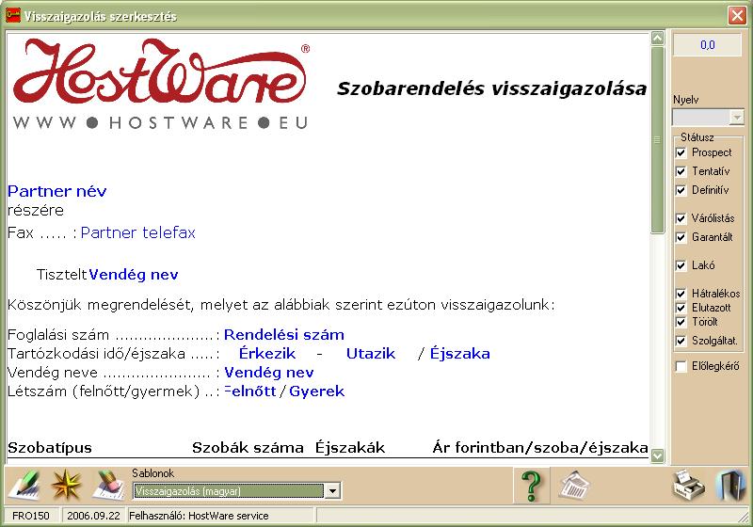This screenshot has width=753, height=527.
Task: Click the Érkezik arrival placeholder
Action: pos(267,353)
